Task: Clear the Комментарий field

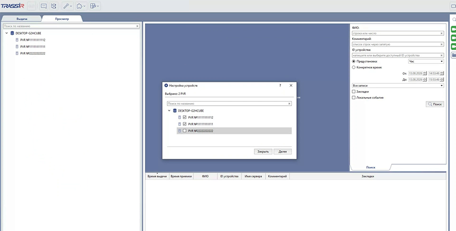Action: (441, 44)
